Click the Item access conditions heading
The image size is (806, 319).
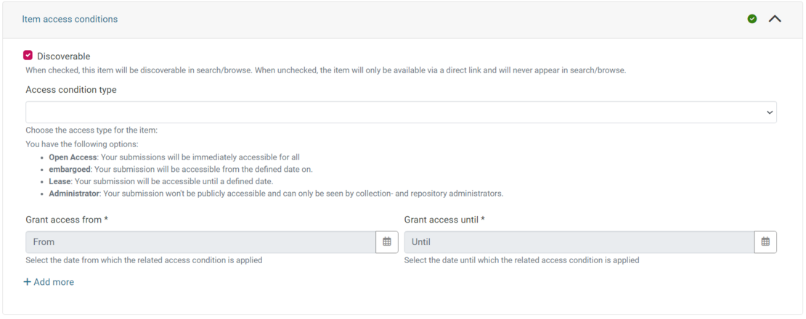click(x=70, y=19)
